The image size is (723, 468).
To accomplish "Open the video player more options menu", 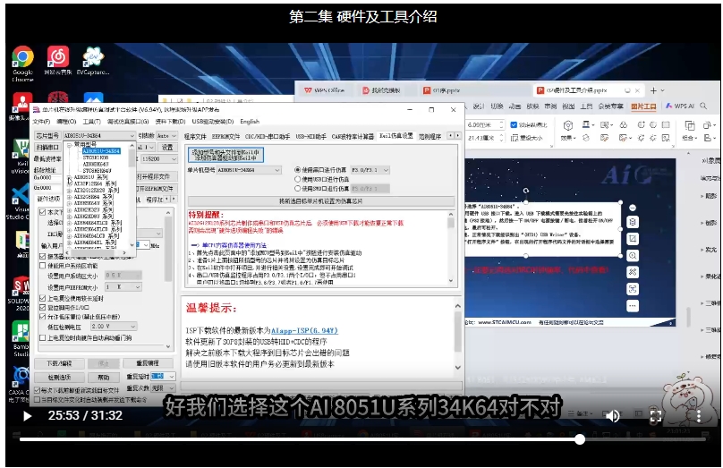I will [699, 416].
